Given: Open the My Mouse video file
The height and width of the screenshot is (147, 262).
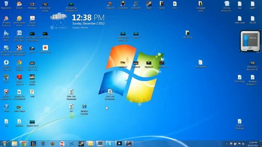Looking at the screenshot, I should (x=45, y=35).
